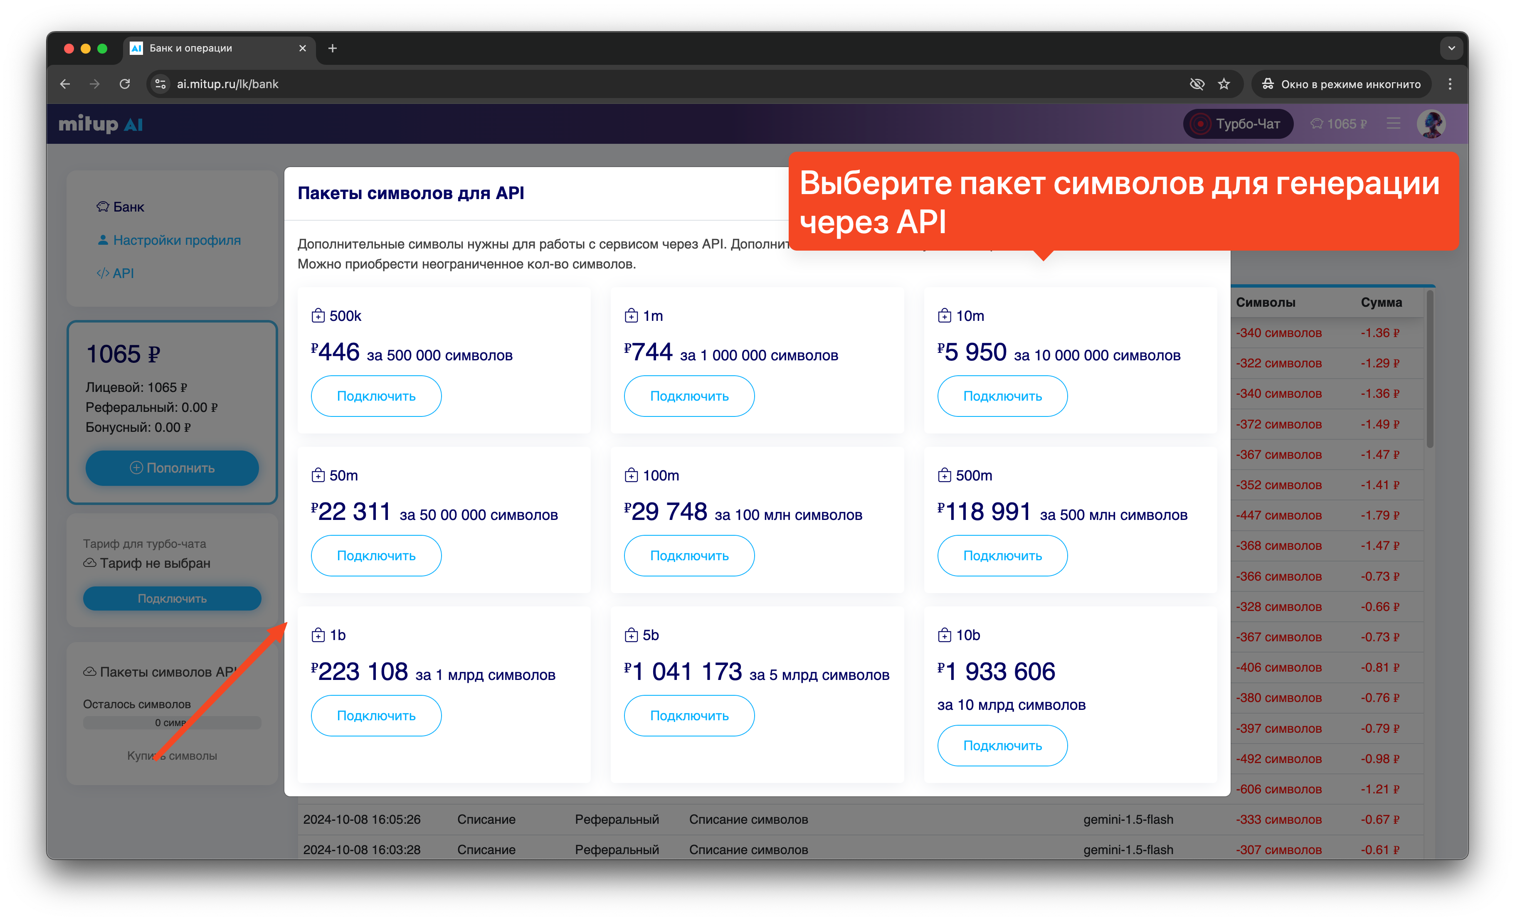Close the Банк и операции tab

tap(303, 48)
